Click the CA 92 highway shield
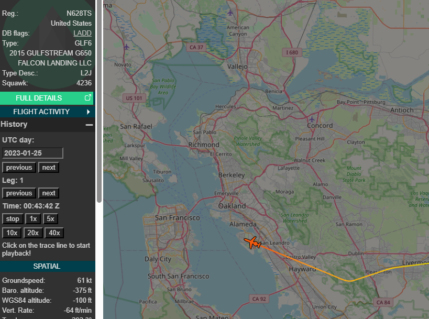Viewport: 429px width, 319px height. [259, 299]
